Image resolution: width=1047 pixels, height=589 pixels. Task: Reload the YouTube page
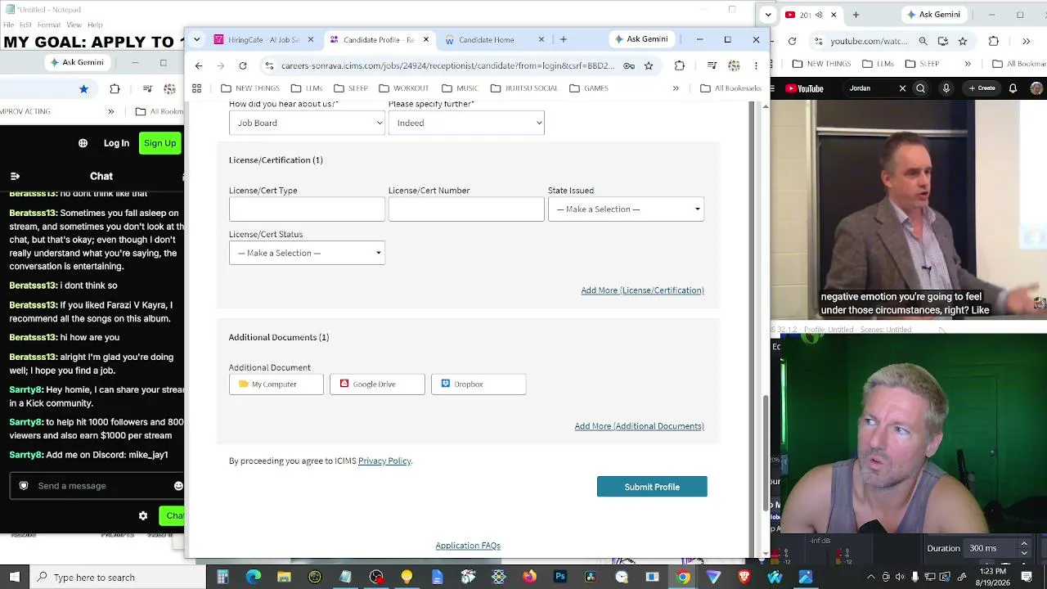(792, 41)
